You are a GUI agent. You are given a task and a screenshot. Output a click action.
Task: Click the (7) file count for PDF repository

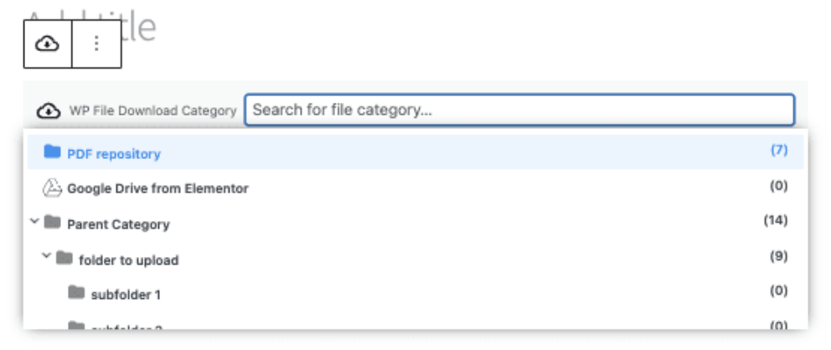(779, 151)
